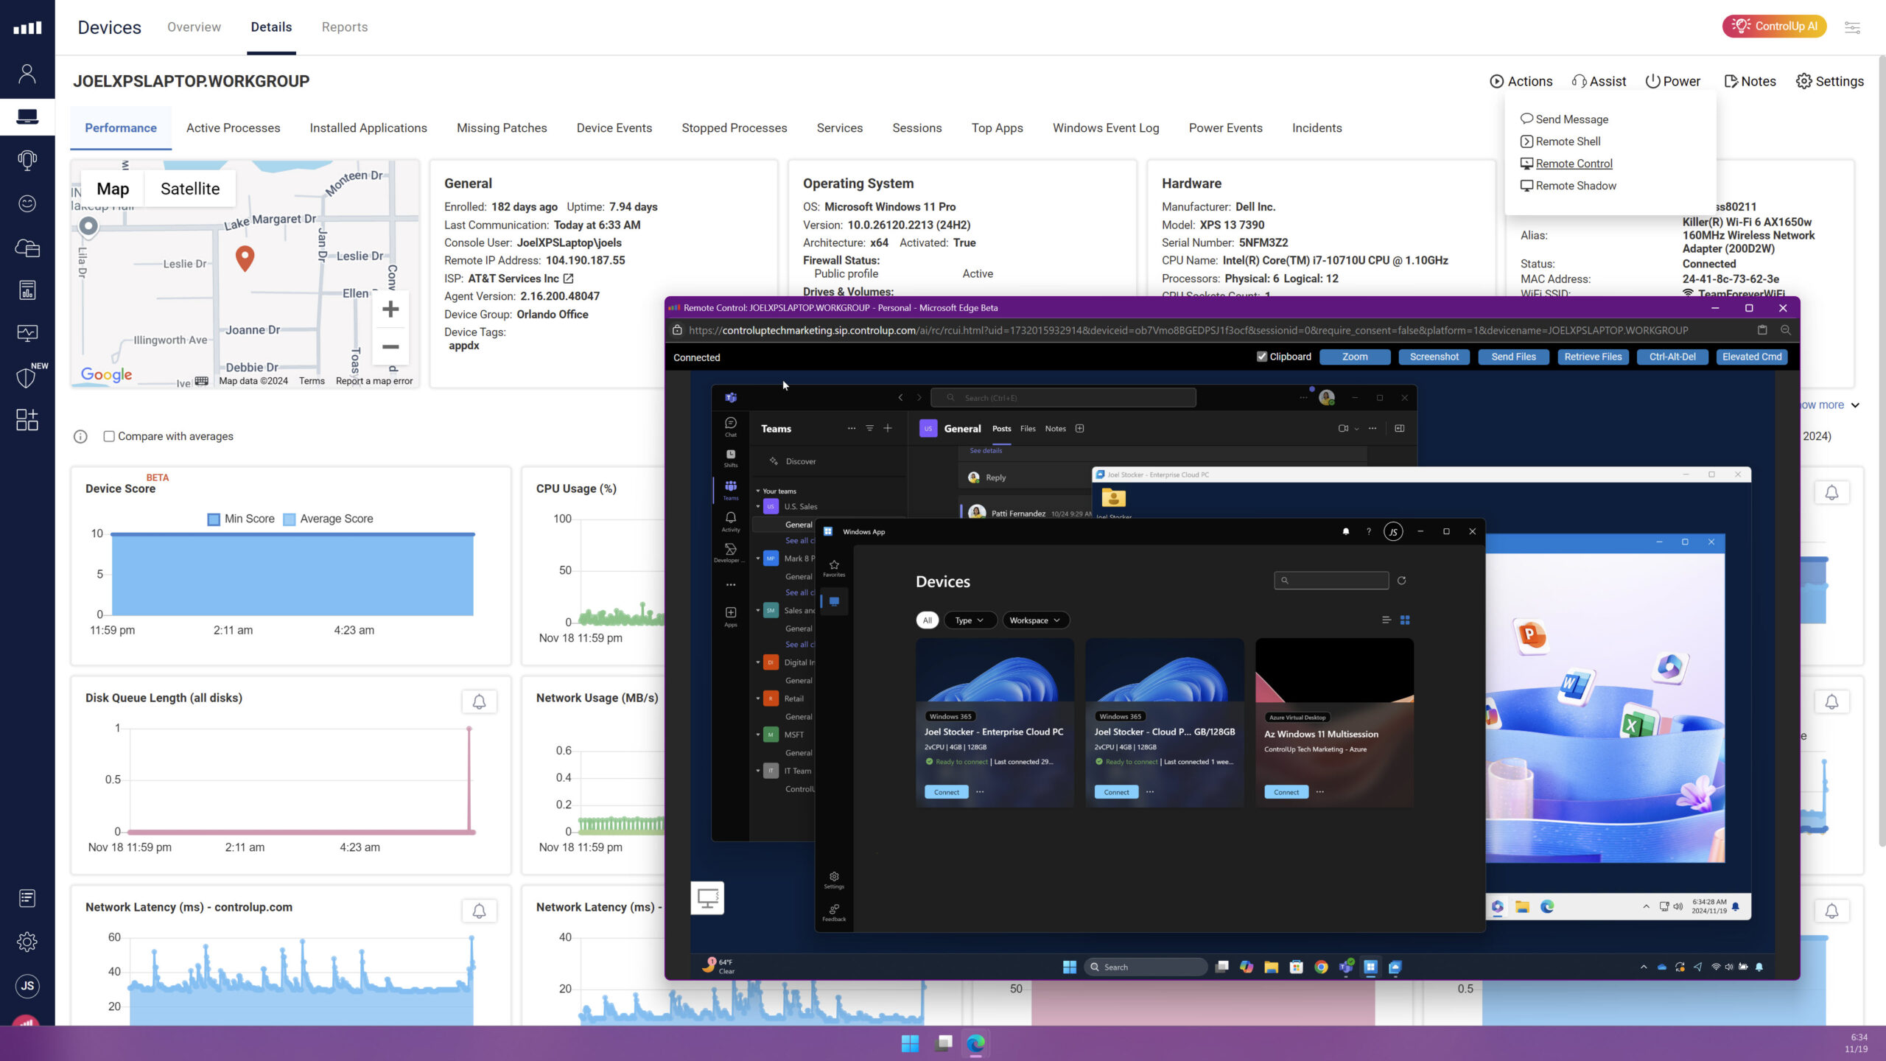
Task: Click bell alert icon on Network Latency controlup.com chart
Action: click(x=479, y=911)
